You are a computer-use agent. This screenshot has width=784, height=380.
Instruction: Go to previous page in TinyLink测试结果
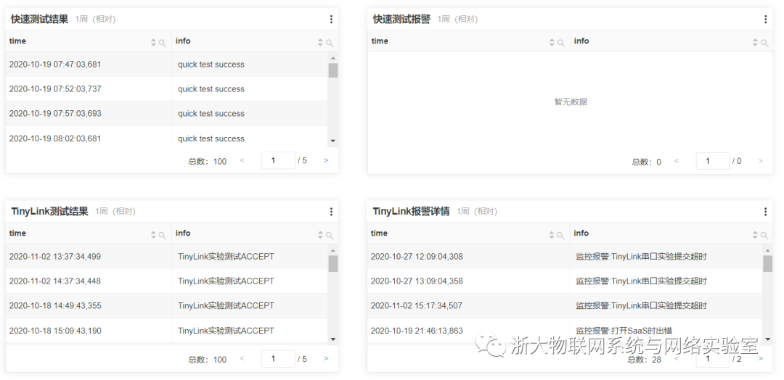tap(242, 358)
